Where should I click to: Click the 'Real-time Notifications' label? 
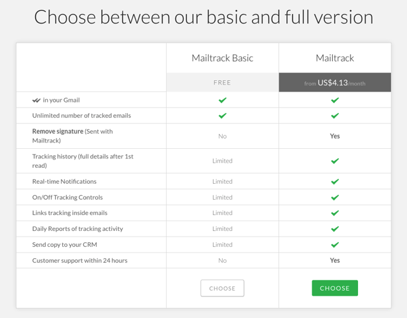click(x=64, y=181)
